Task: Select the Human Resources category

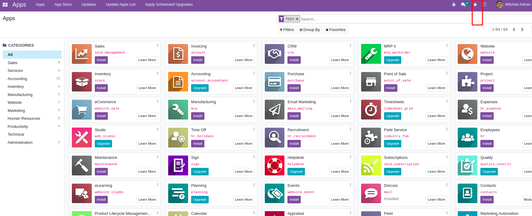Action: [32, 119]
